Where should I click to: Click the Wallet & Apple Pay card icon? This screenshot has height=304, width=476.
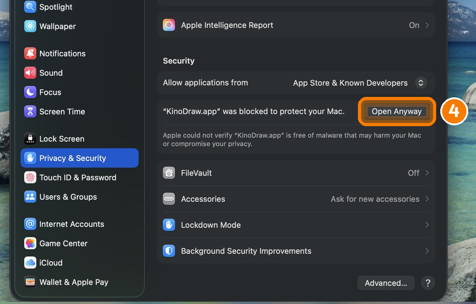pyautogui.click(x=30, y=282)
